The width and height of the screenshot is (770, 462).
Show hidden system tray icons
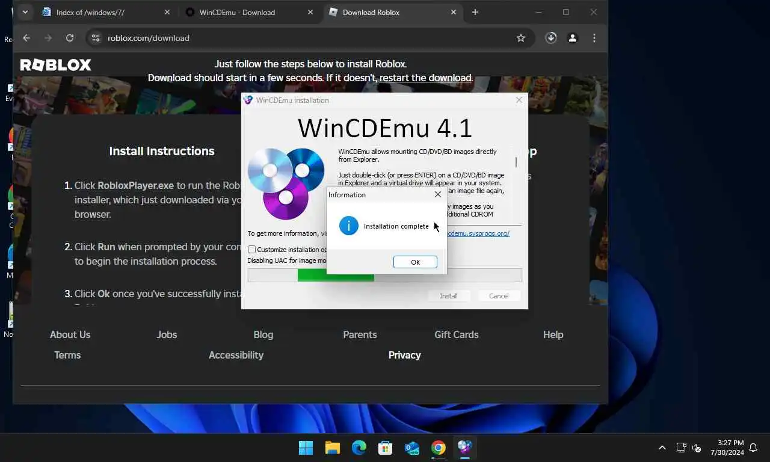[662, 448]
